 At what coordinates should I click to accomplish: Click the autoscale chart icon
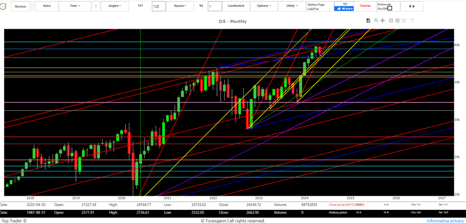tap(404, 20)
